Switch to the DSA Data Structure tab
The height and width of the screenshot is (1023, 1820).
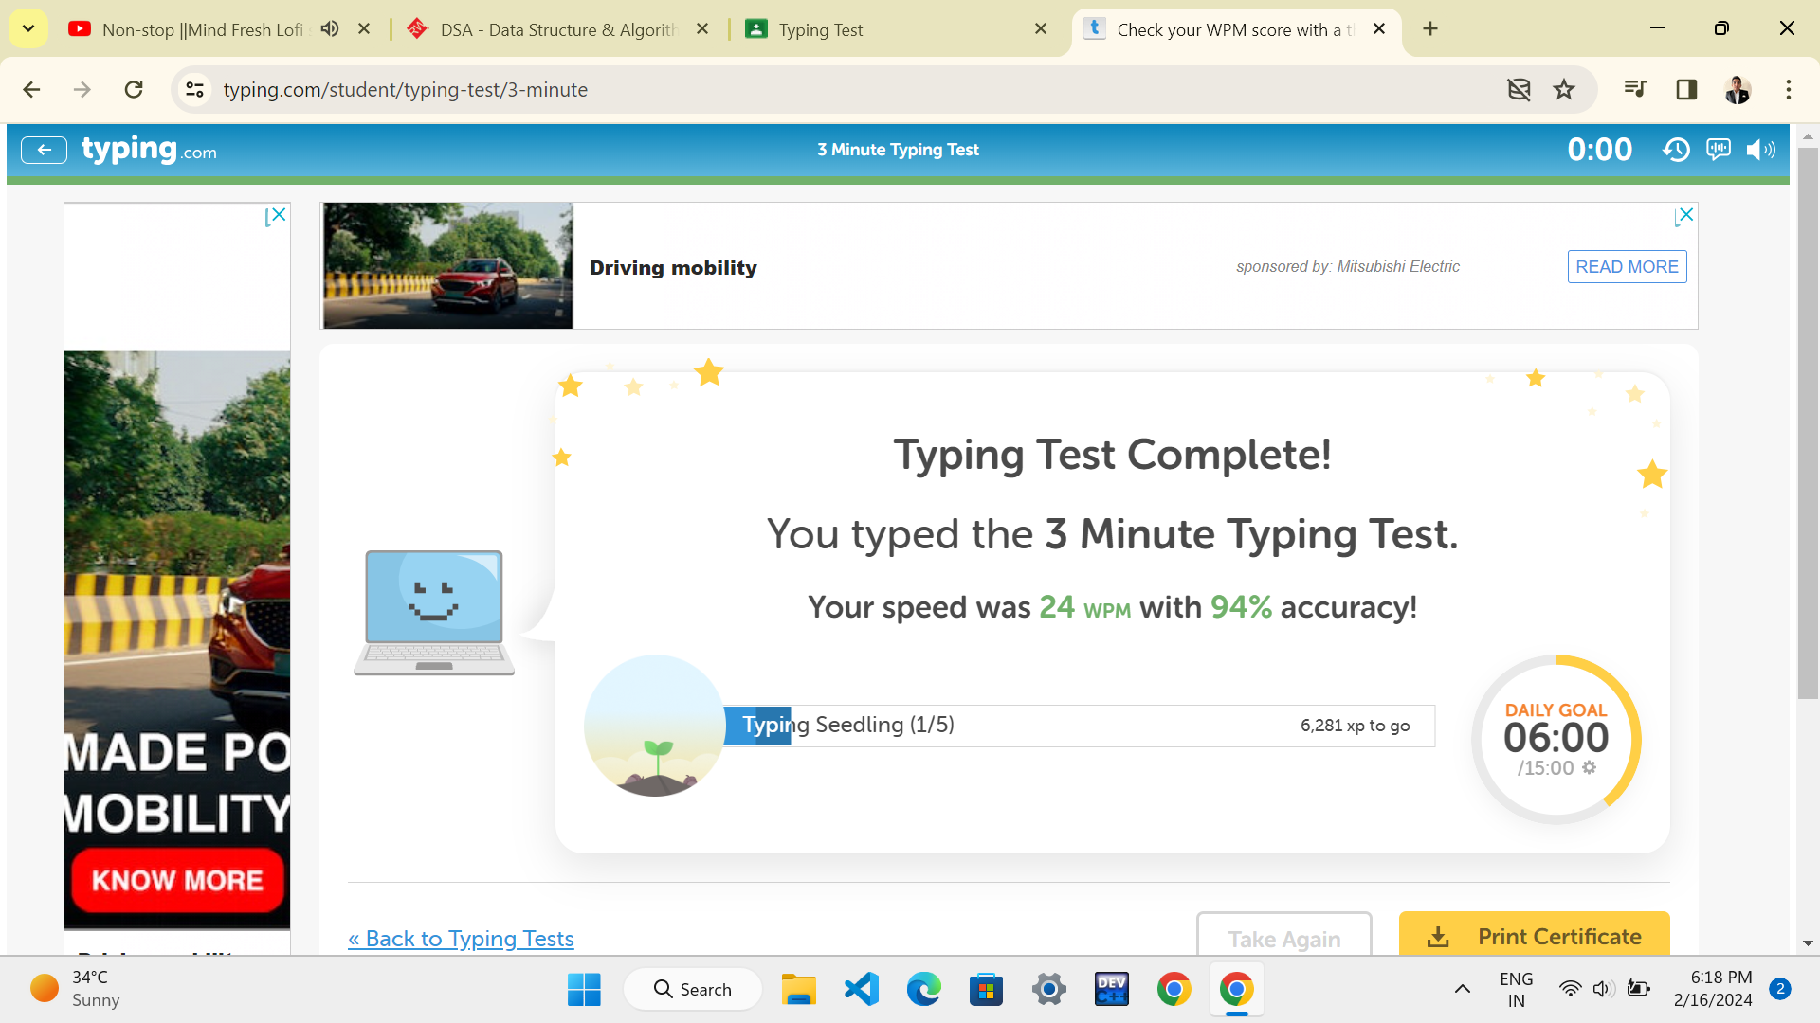(x=557, y=29)
